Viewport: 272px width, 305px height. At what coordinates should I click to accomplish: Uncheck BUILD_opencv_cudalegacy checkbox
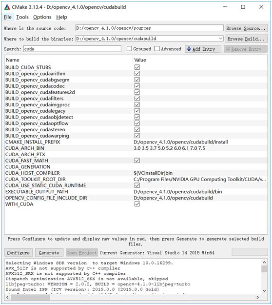(137, 111)
